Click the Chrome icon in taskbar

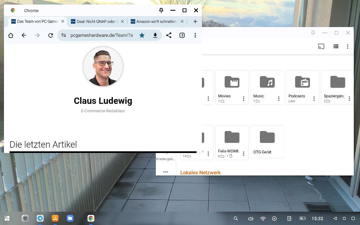click(x=91, y=218)
